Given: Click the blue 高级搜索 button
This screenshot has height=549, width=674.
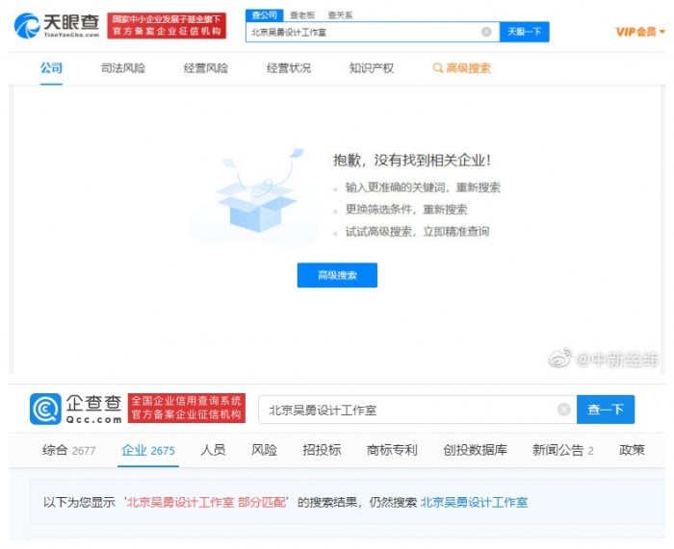Looking at the screenshot, I should 337,275.
